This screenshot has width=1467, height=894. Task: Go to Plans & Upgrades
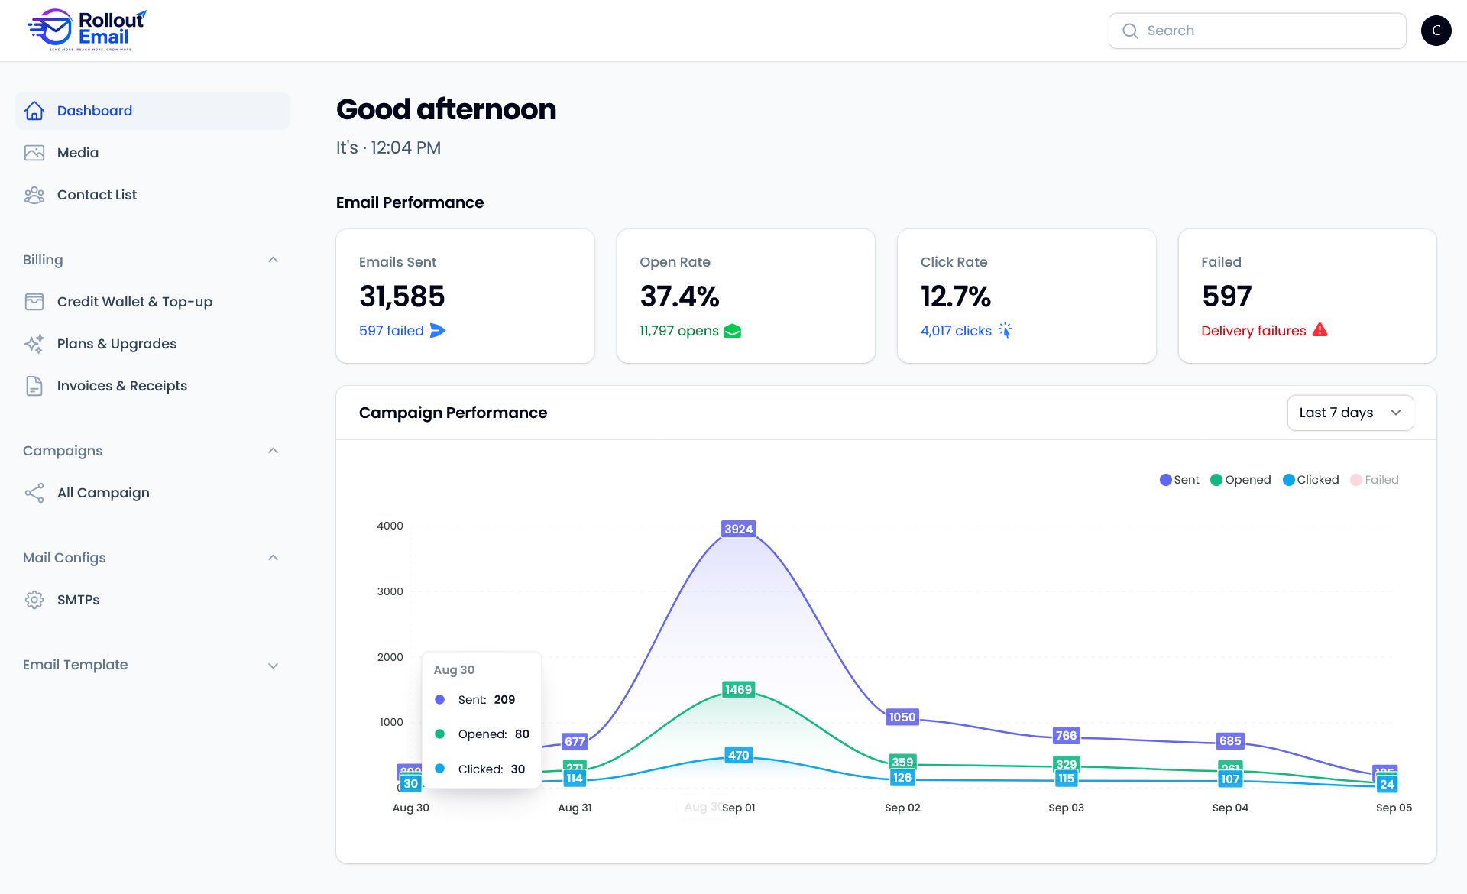tap(153, 344)
